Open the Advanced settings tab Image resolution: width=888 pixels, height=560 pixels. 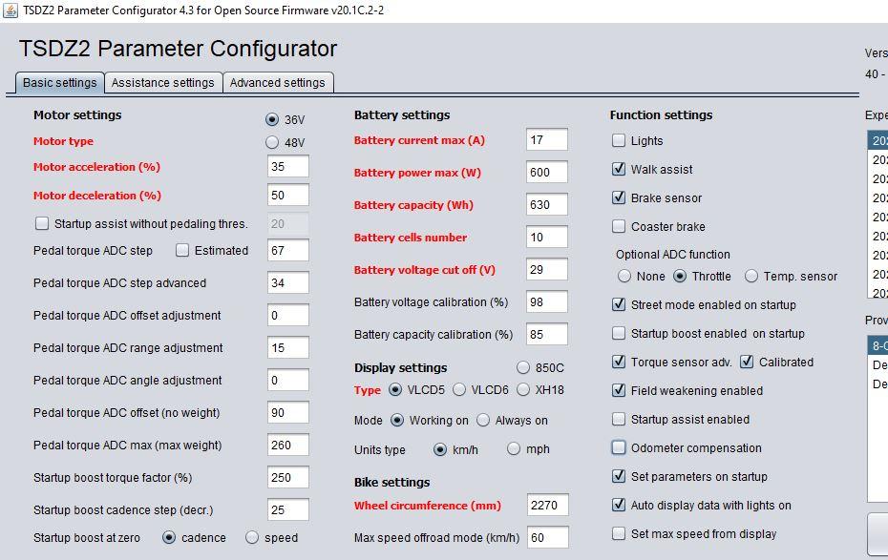click(277, 83)
